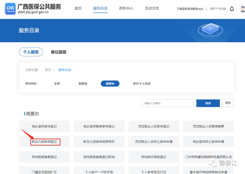Open the notification bell icon
Viewport: 245px width, 174px height.
232,9
